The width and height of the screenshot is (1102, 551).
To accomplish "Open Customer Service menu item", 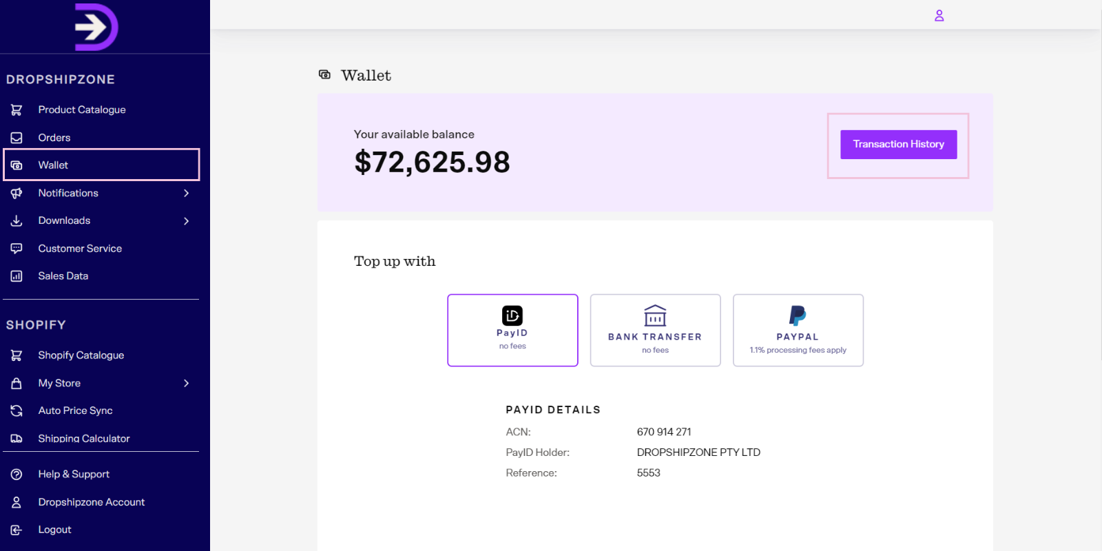I will click(x=80, y=248).
